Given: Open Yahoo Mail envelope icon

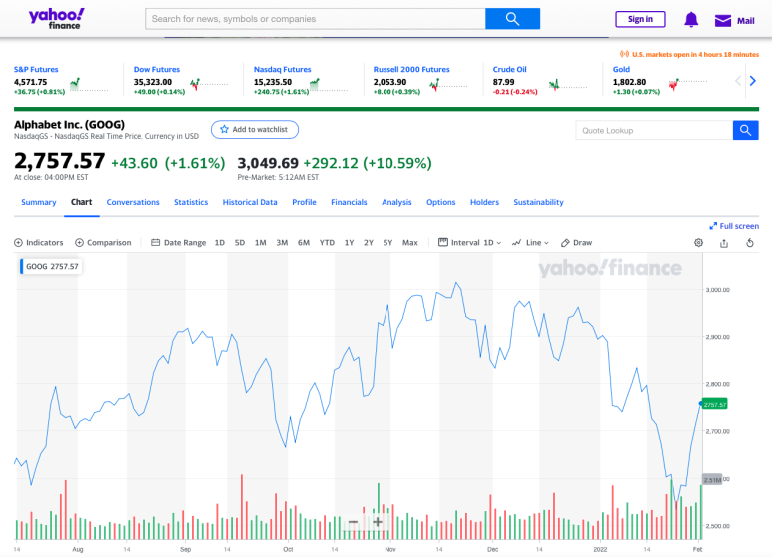Looking at the screenshot, I should tap(723, 21).
